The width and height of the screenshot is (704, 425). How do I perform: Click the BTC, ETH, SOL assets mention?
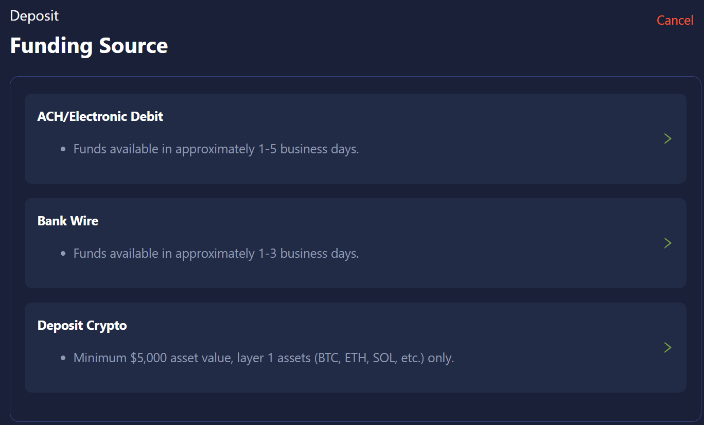tap(368, 358)
